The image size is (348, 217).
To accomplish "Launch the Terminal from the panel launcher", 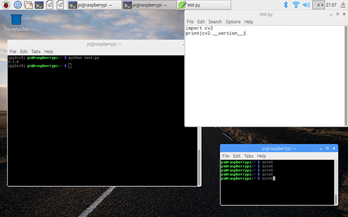I will pyautogui.click(x=39, y=5).
